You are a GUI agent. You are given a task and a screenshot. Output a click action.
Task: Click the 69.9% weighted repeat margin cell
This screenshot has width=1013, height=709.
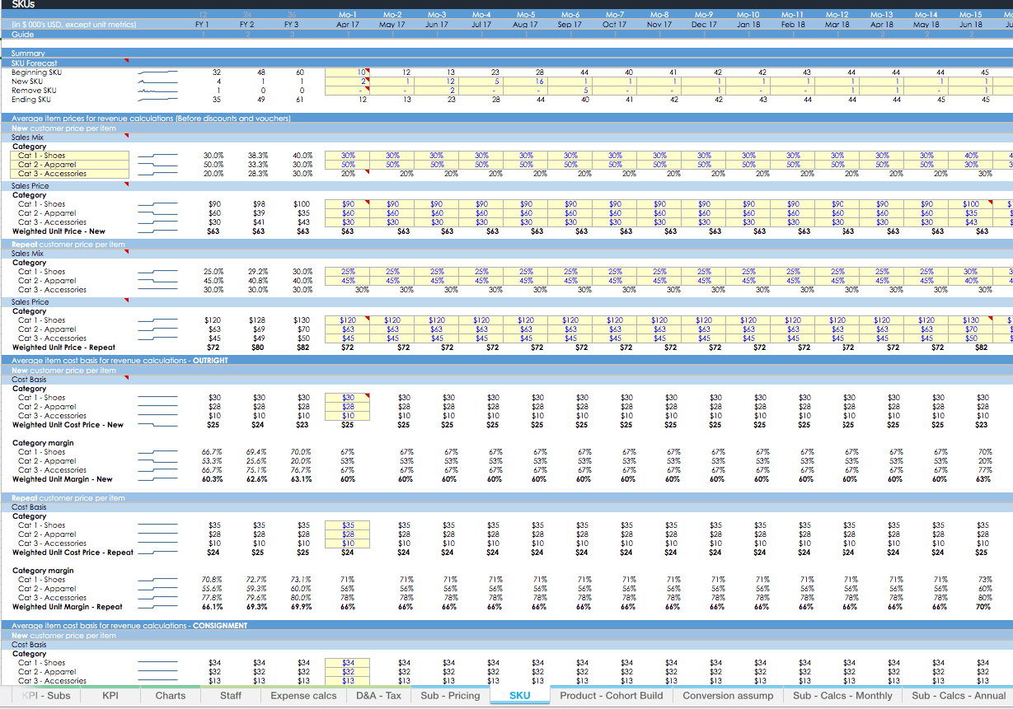pos(301,607)
